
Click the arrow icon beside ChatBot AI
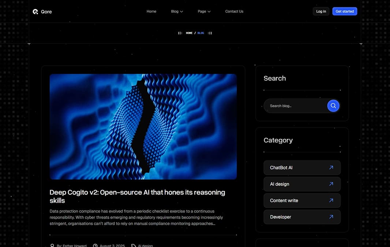[331, 167]
